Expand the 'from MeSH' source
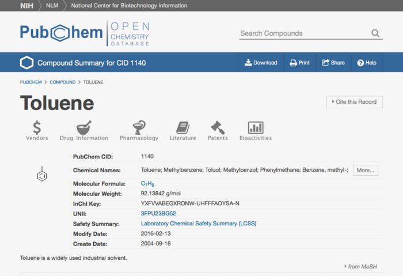This screenshot has width=403, height=276. (360, 266)
